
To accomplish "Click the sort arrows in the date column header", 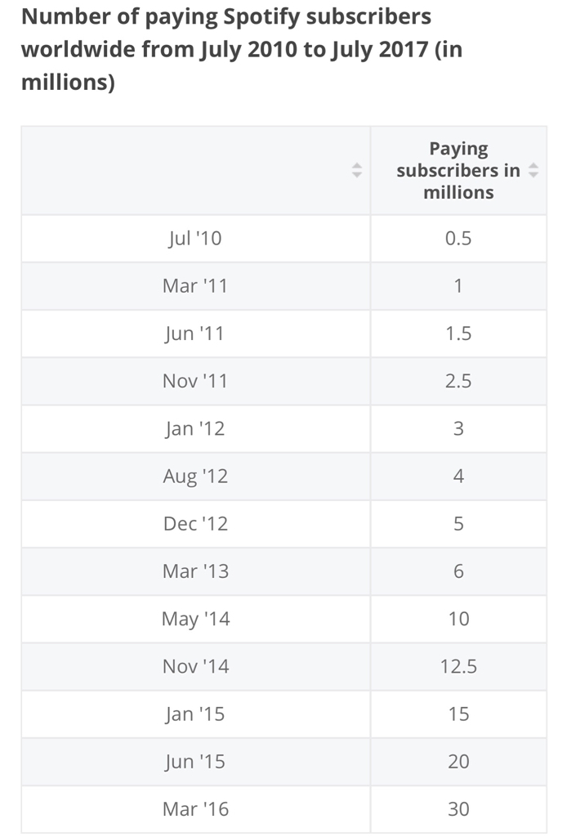I will coord(356,171).
